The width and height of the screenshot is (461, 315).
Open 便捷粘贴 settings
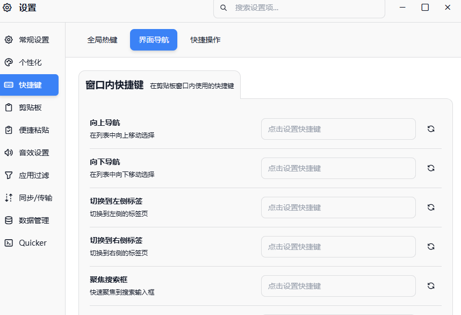click(30, 130)
